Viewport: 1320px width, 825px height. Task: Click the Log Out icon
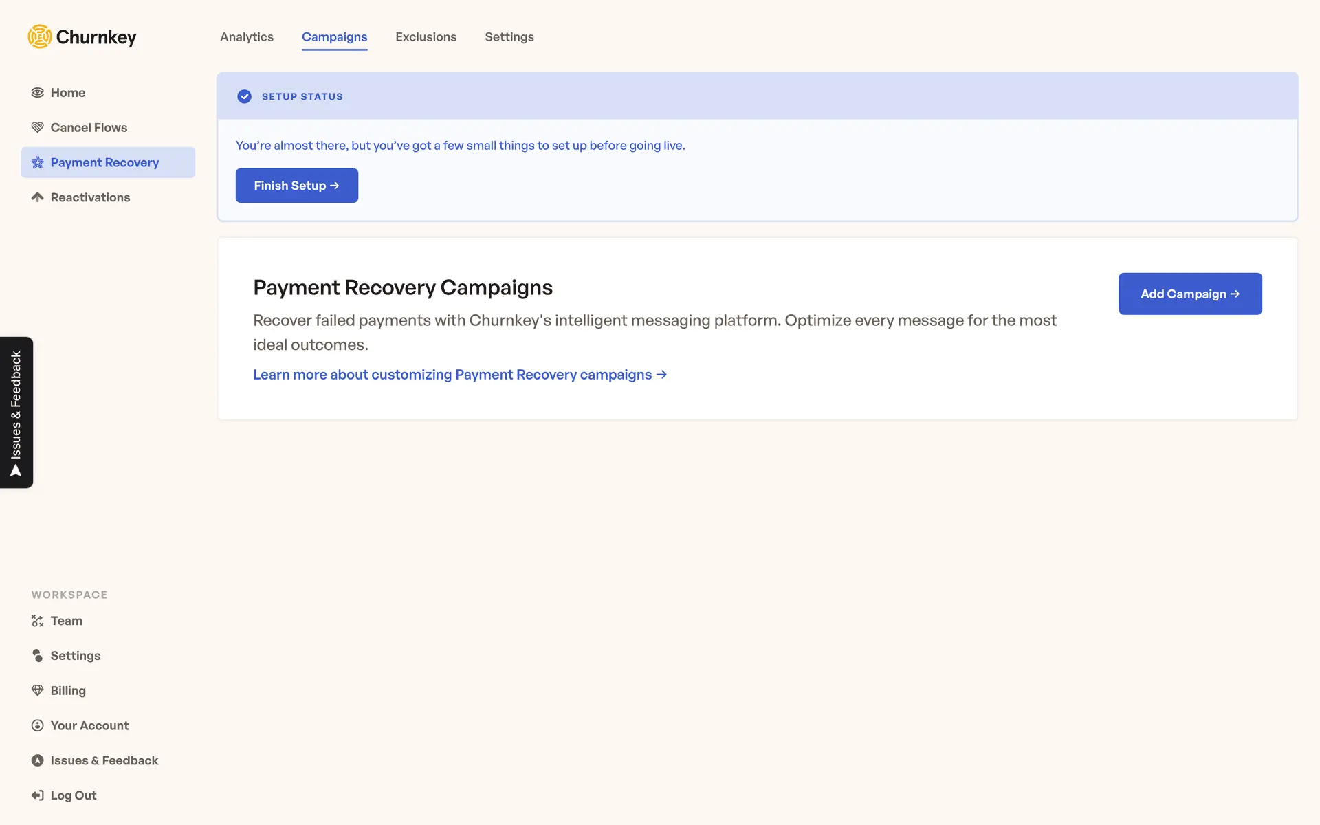38,795
